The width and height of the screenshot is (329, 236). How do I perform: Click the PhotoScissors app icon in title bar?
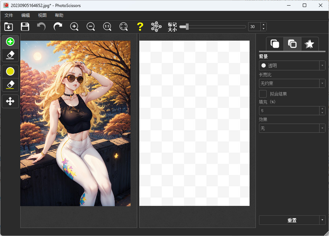[6, 5]
